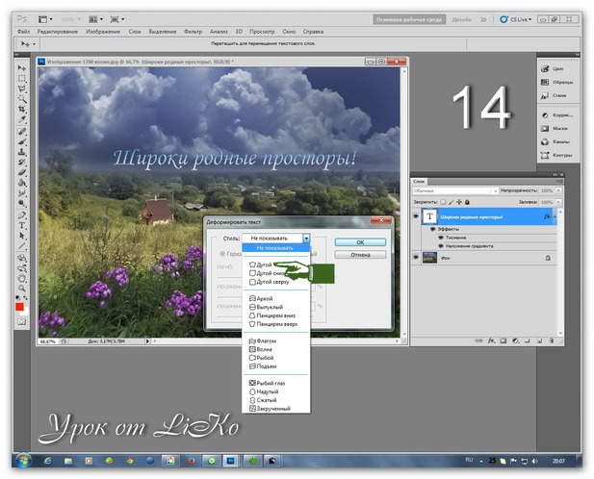Image resolution: width=594 pixels, height=479 pixels.
Task: Click the Фон layer thumbnail
Action: tap(429, 258)
